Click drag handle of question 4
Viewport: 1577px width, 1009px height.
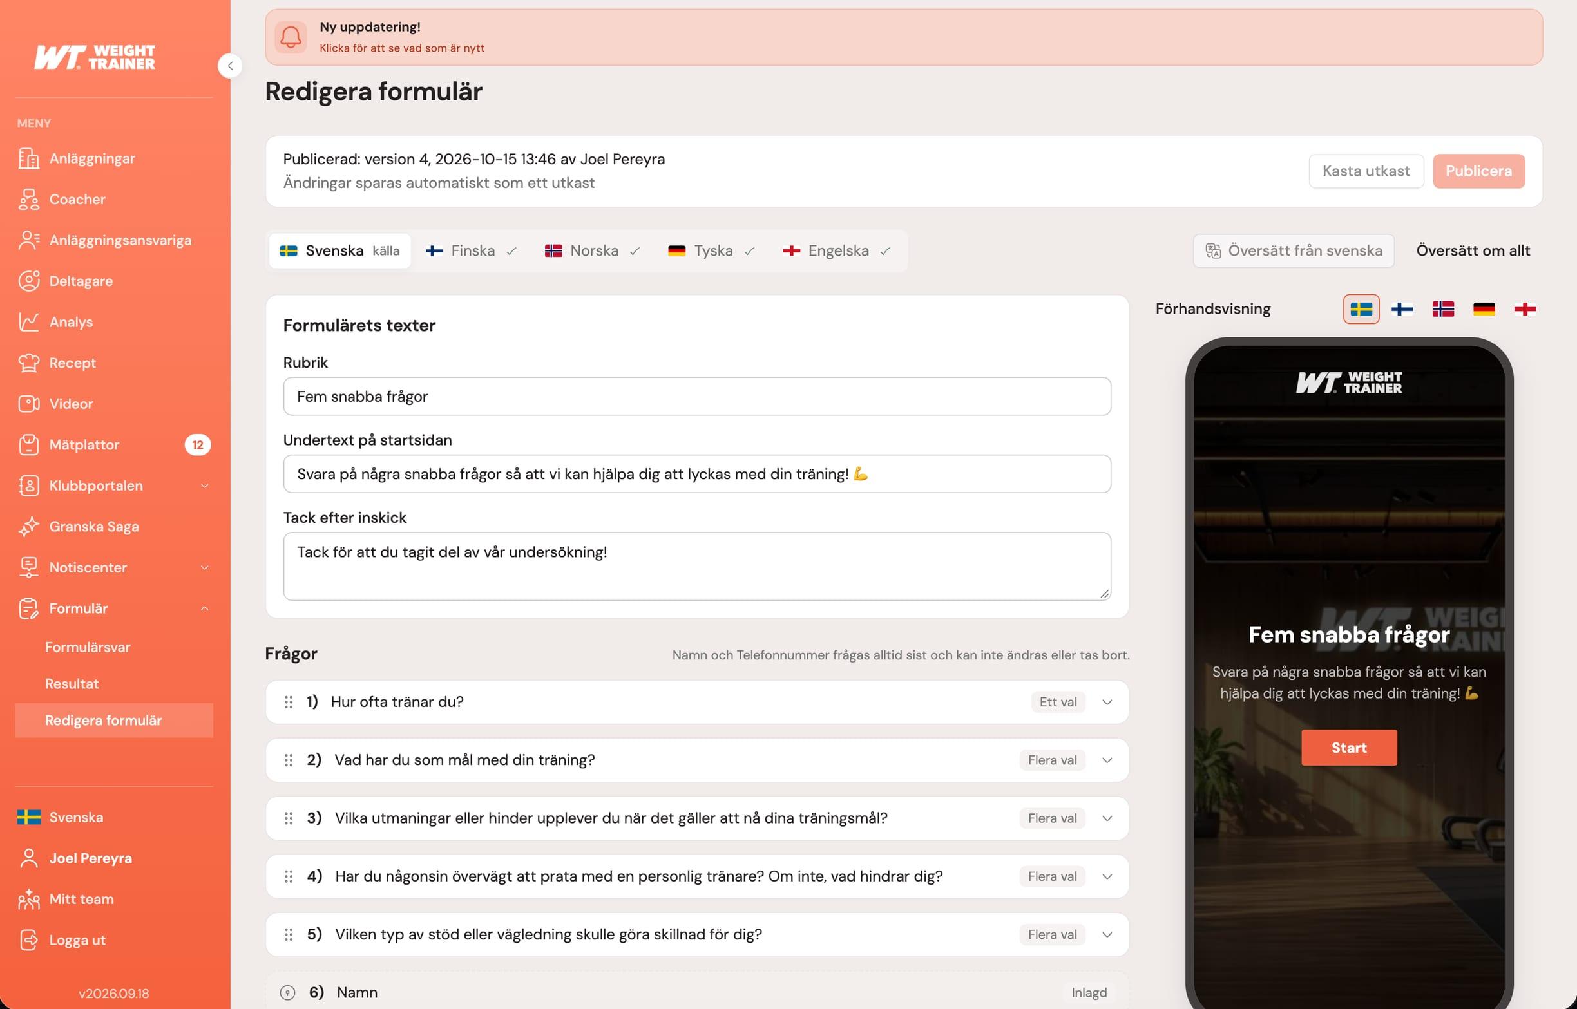click(289, 876)
